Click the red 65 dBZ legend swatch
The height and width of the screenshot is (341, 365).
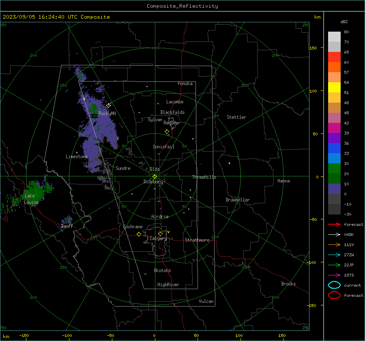point(334,57)
